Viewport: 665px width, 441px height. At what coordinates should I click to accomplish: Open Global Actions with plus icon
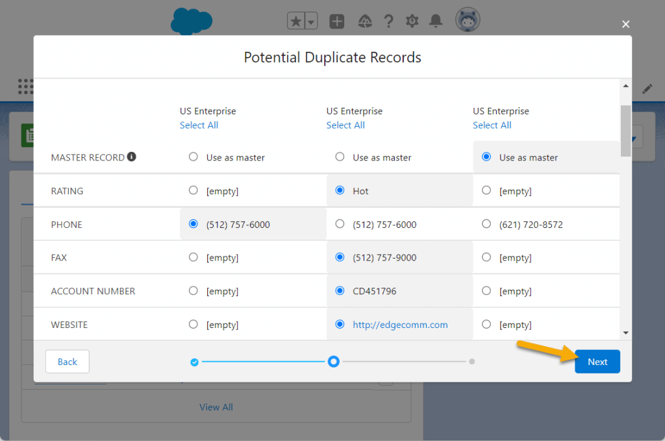click(x=336, y=21)
